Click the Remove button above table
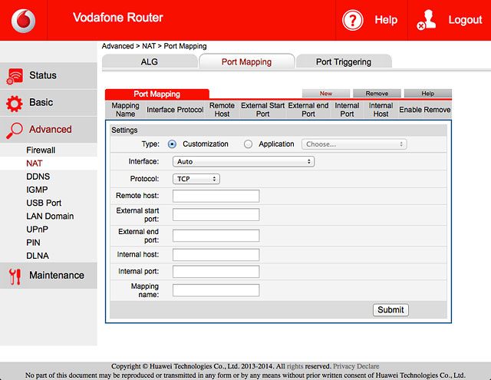 (x=377, y=94)
